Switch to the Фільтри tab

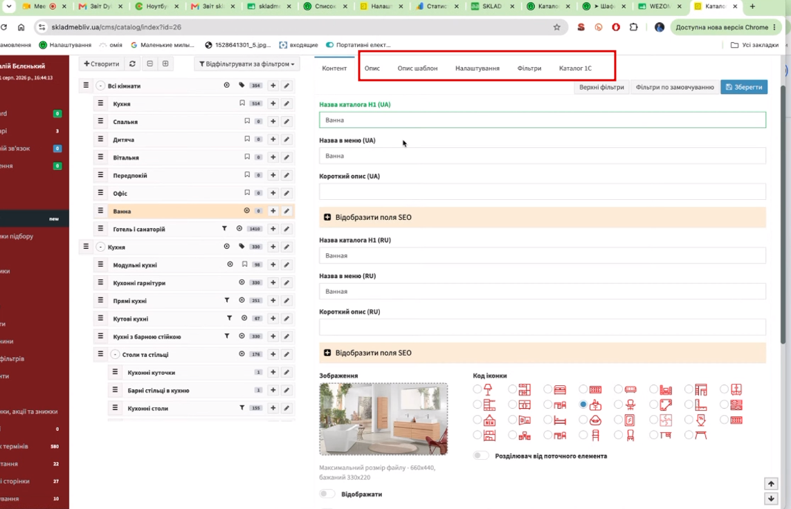[x=529, y=68]
